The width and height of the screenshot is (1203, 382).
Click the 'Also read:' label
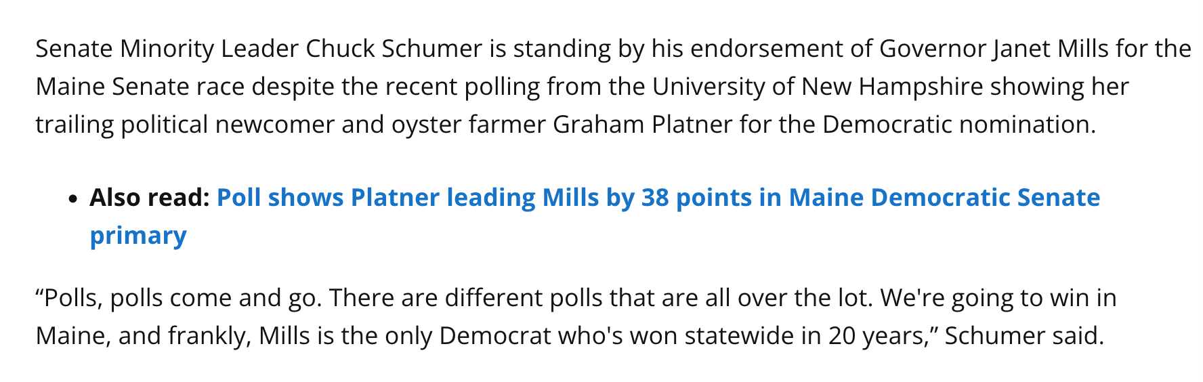point(149,198)
